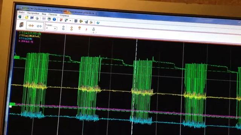Open the dropdown arrow beside the green flag icon

click(70, 21)
